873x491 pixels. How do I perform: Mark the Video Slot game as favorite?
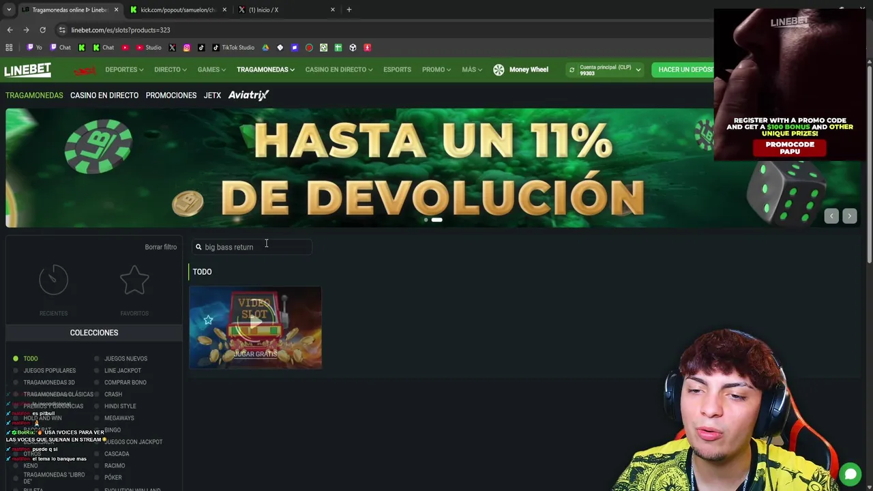coord(208,320)
